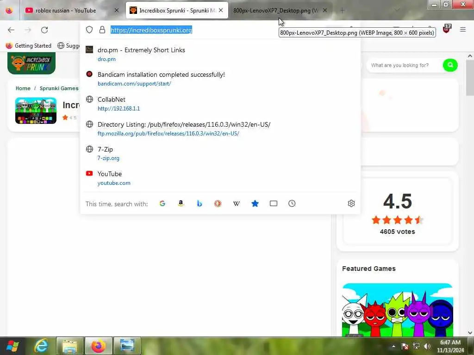
Task: Switch to roblox russian YouTube tab
Action: [x=66, y=11]
